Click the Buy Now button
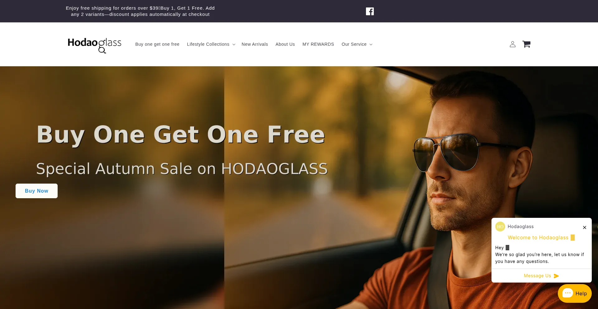 point(36,191)
